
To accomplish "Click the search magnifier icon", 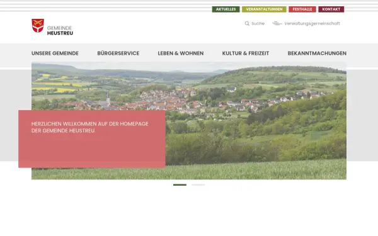I will [247, 24].
